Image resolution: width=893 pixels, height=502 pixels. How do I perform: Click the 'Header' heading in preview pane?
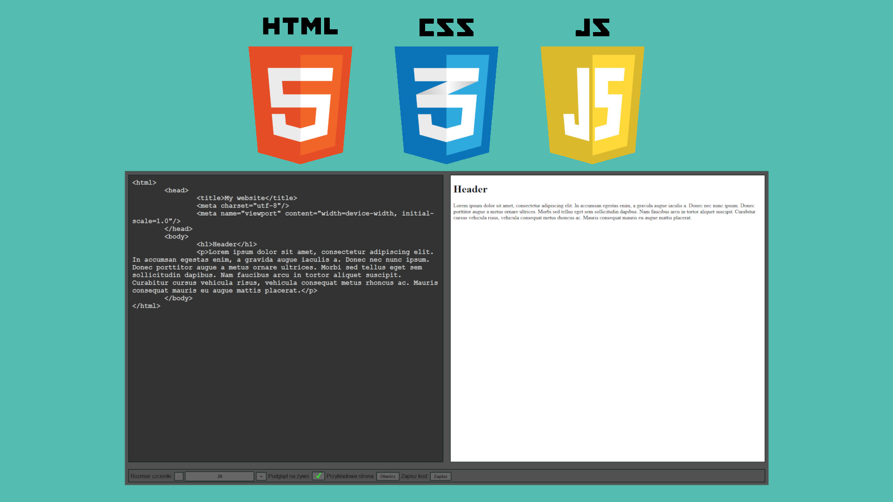pos(470,189)
